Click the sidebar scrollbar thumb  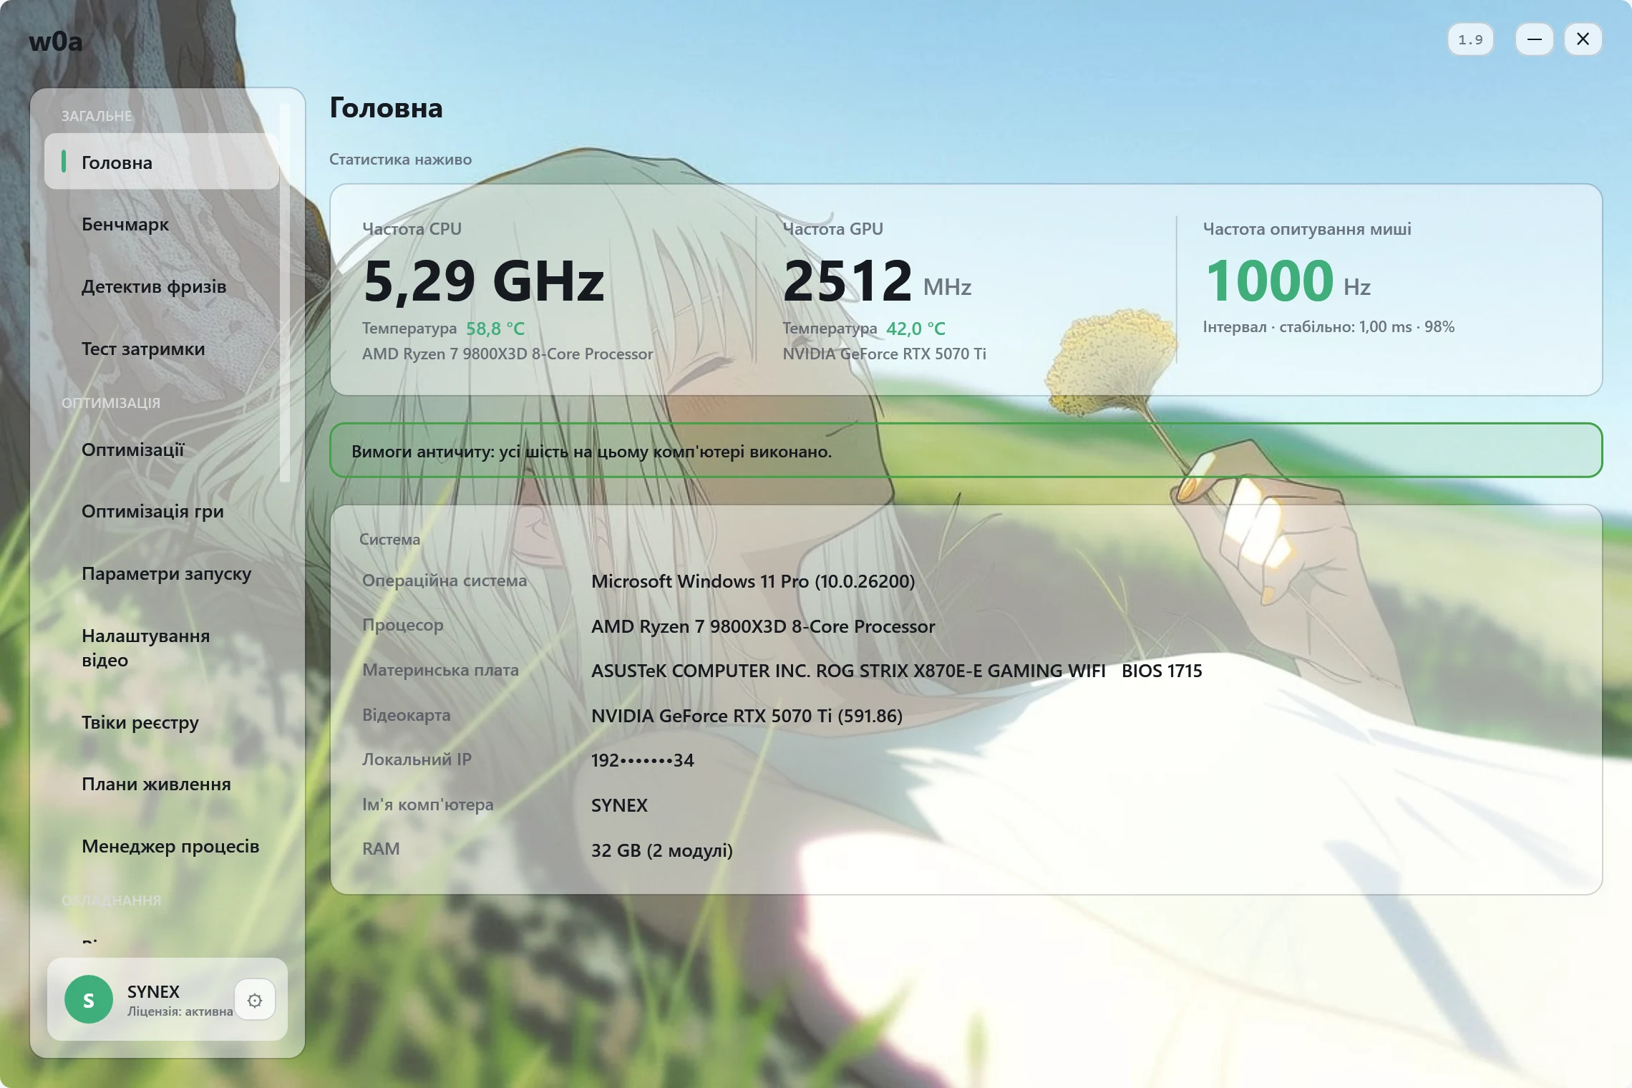click(285, 293)
